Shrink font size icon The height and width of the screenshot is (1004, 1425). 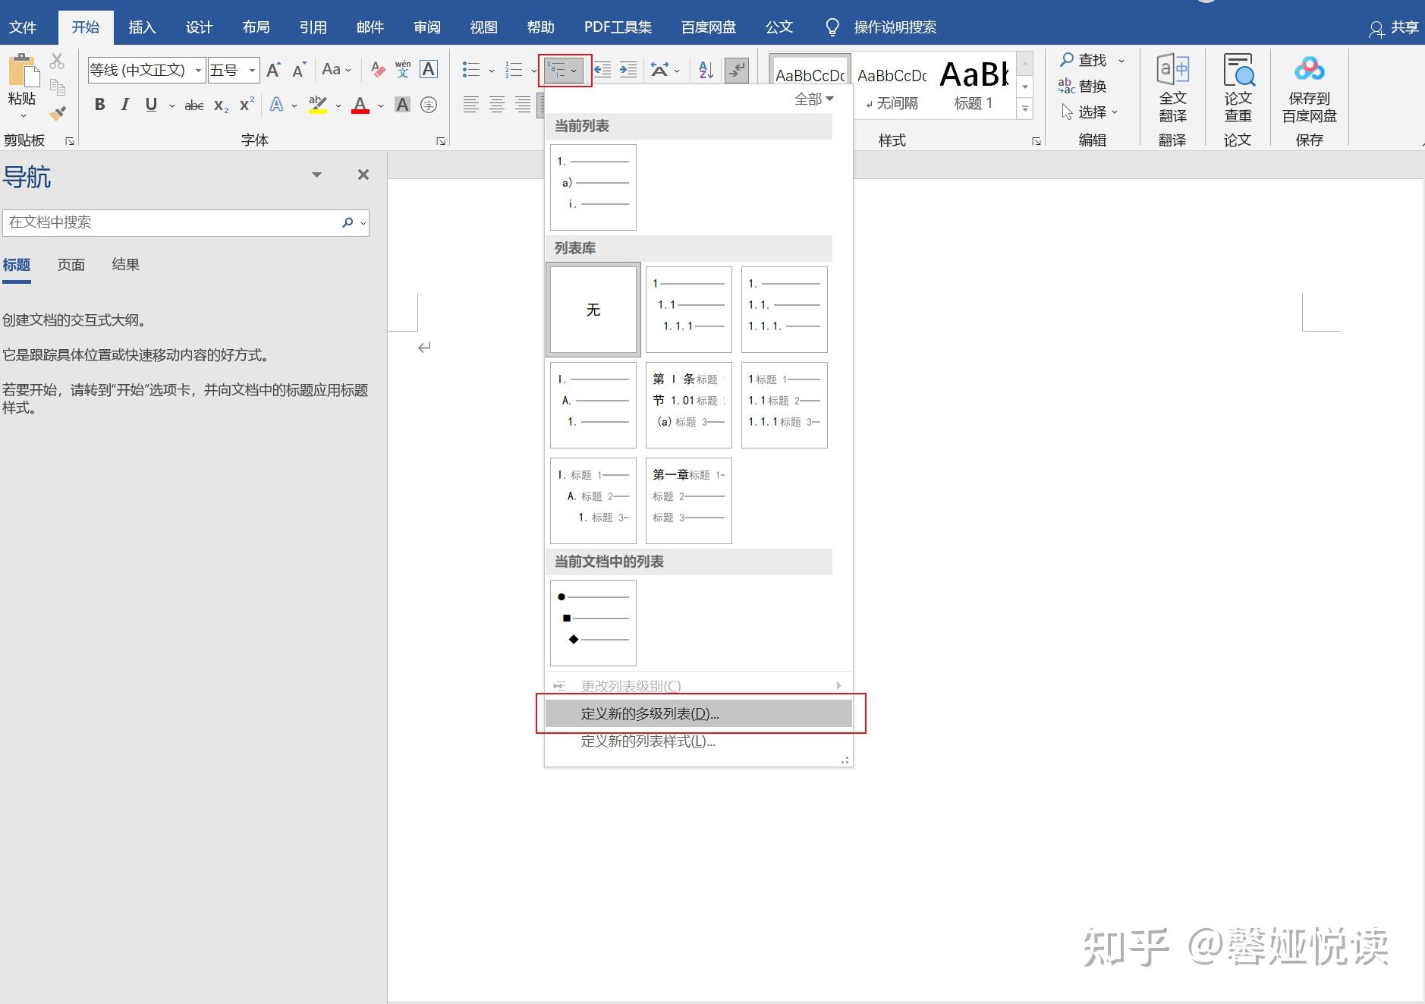(299, 71)
